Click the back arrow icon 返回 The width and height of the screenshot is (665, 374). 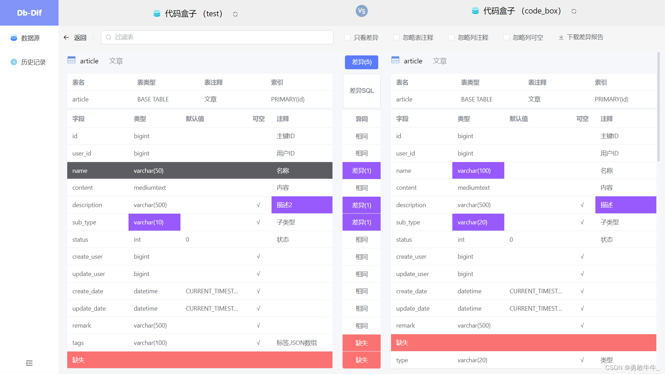click(66, 37)
